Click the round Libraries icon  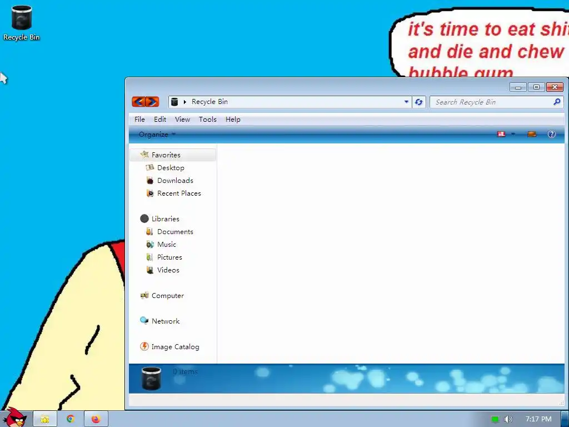tap(144, 218)
